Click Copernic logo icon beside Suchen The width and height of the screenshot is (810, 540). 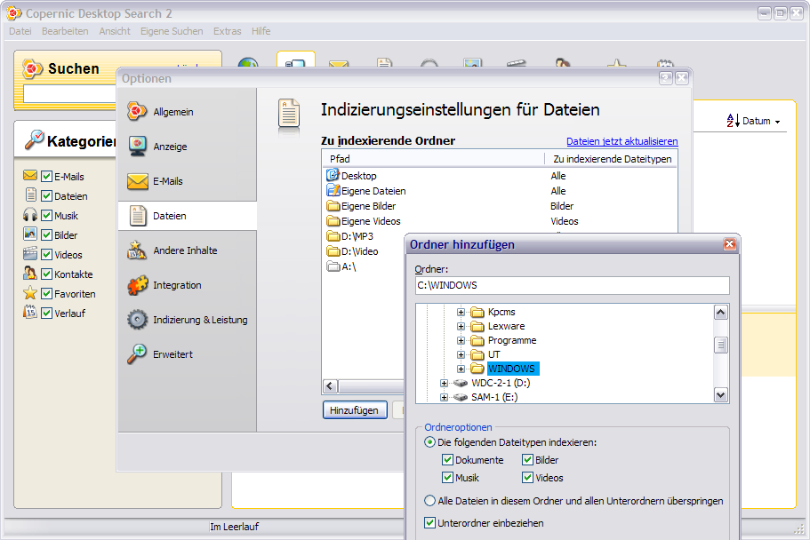pos(32,68)
